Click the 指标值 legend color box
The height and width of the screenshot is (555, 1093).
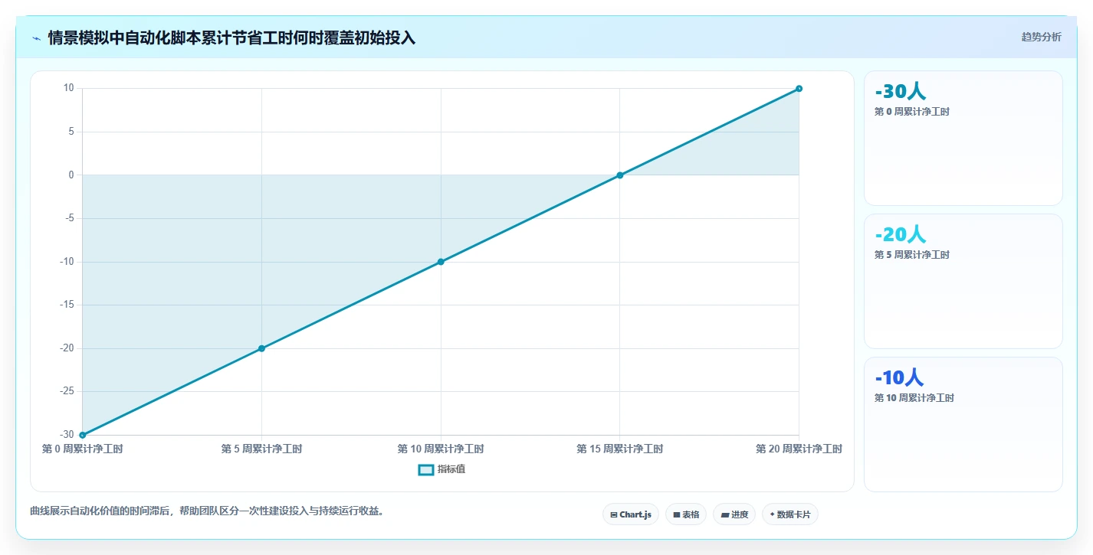pos(426,469)
